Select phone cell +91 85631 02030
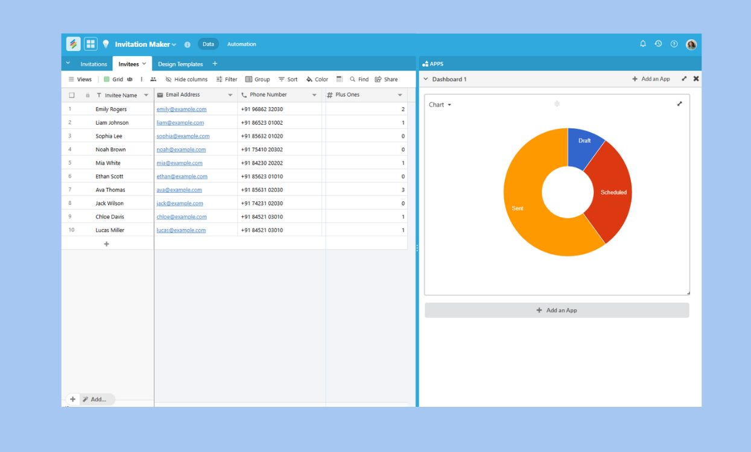Screen dimensions: 751x452 (x=280, y=190)
